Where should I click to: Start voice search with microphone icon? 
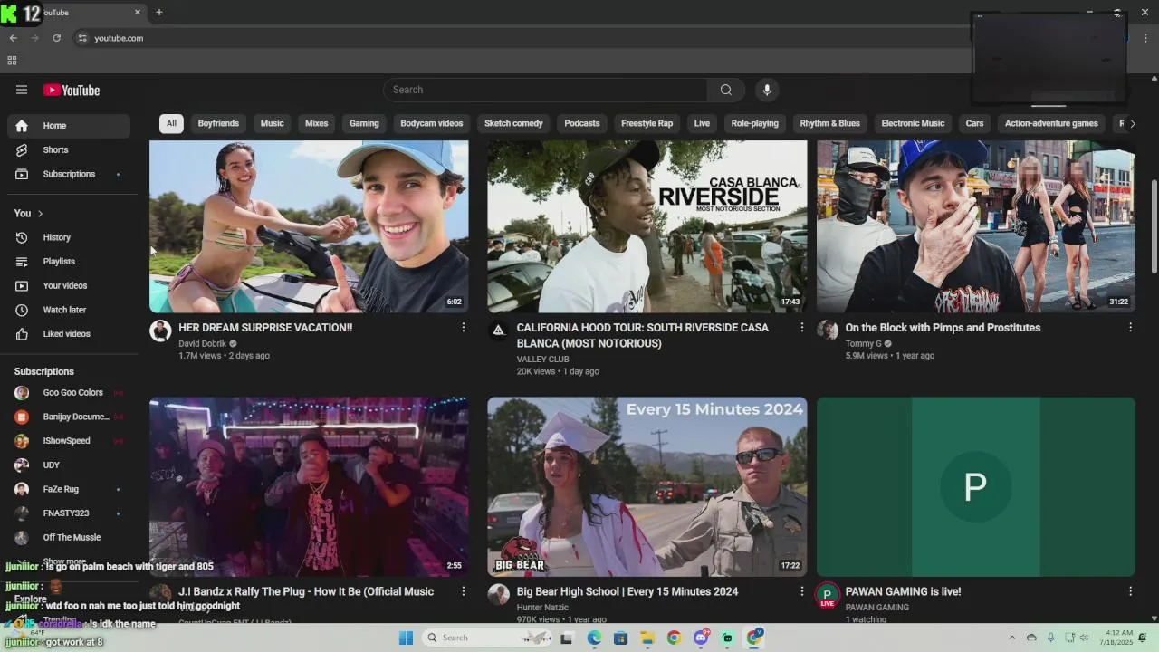(767, 90)
